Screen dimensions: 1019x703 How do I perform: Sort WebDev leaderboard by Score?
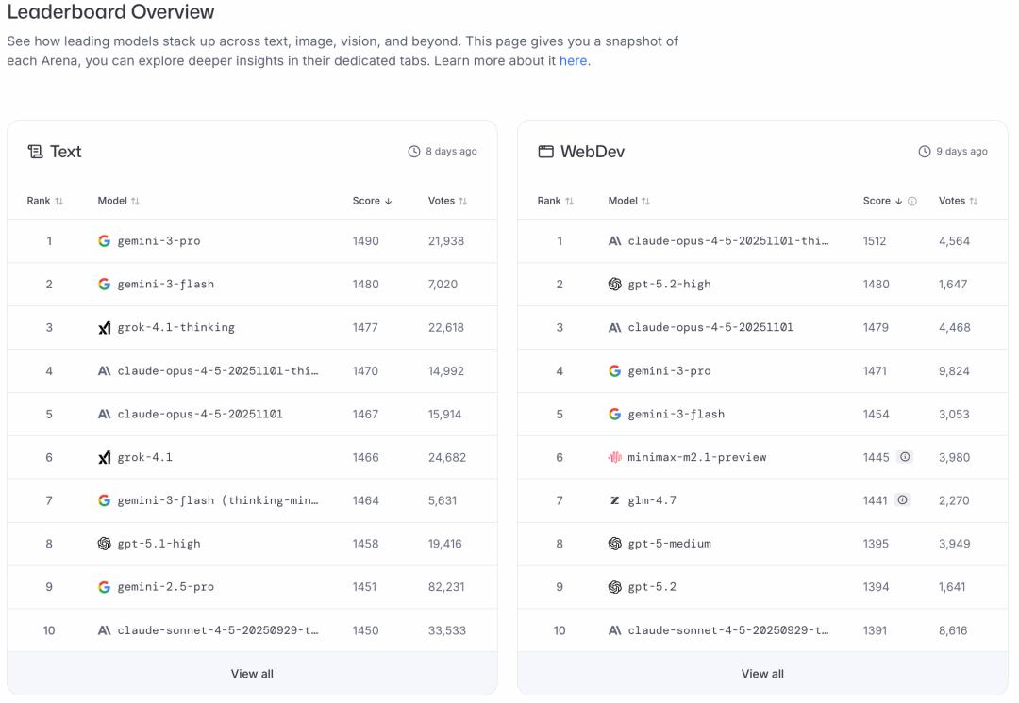882,201
